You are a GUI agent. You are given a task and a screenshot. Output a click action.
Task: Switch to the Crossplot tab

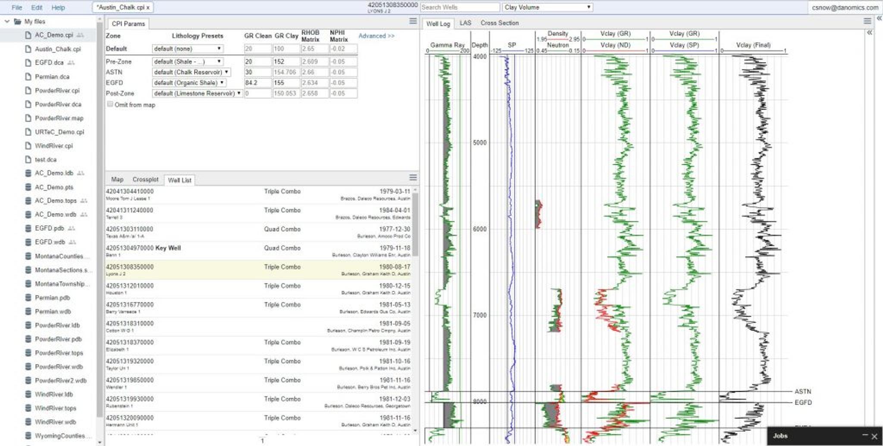click(145, 179)
